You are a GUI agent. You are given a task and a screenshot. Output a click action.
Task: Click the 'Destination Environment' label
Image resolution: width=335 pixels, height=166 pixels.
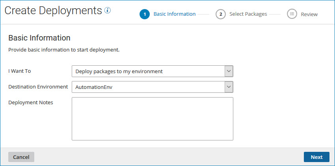(38, 87)
